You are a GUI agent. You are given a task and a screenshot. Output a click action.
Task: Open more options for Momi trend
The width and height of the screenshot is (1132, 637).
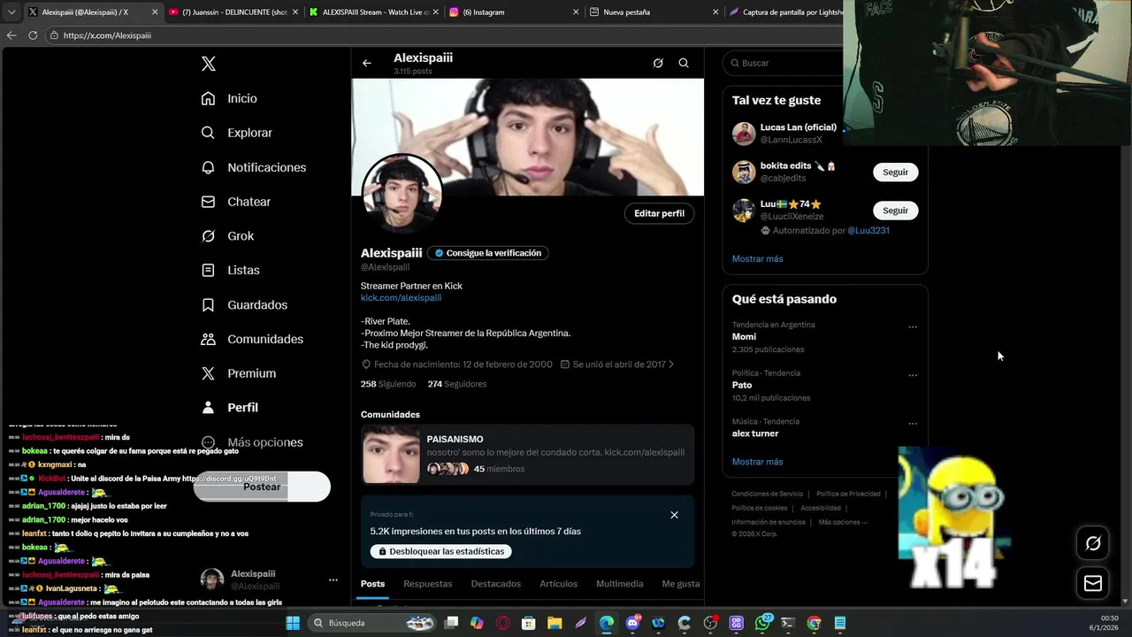pos(913,327)
